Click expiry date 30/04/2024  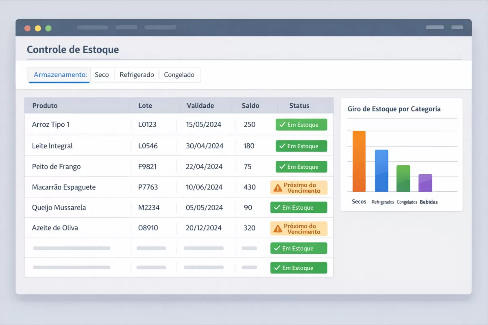pyautogui.click(x=205, y=146)
